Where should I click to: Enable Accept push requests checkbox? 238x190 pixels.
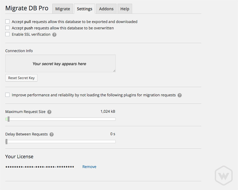[7, 28]
